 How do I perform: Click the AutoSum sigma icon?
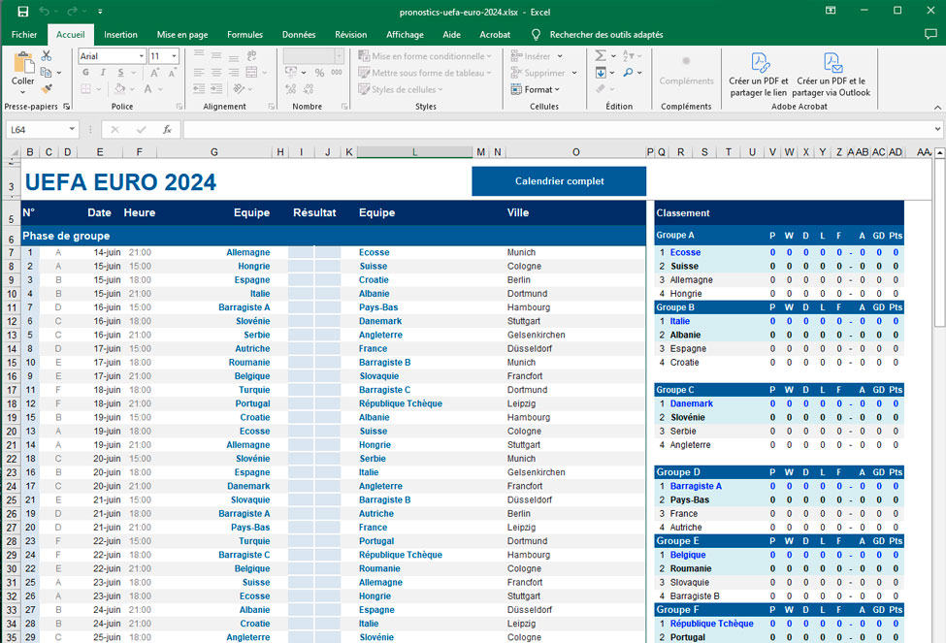pos(601,55)
